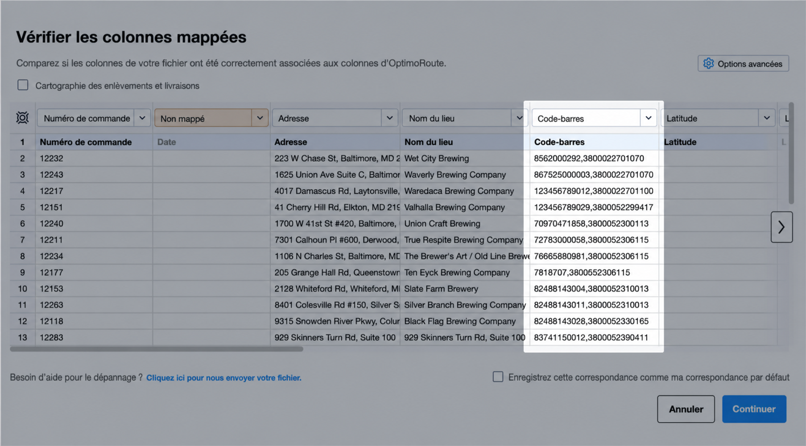Click barcode cell 7818707,3800552306115
806x446 pixels.
[x=594, y=272]
